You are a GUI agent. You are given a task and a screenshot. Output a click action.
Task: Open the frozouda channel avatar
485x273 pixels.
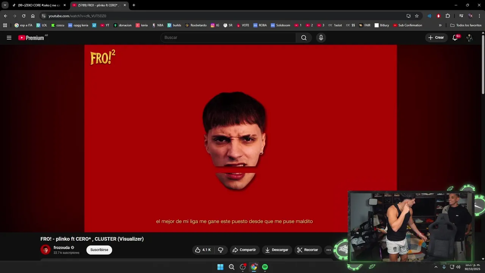click(45, 249)
